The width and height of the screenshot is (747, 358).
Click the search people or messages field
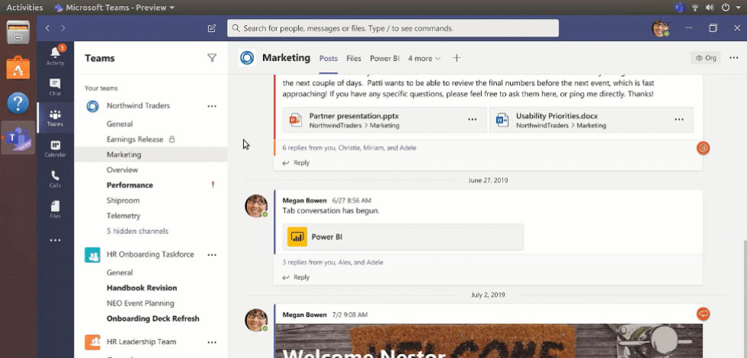tap(393, 28)
